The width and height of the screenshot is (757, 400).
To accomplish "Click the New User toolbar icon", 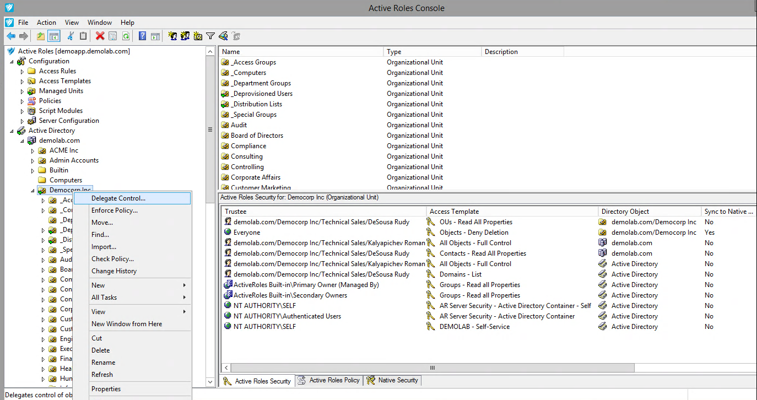I will pyautogui.click(x=172, y=36).
